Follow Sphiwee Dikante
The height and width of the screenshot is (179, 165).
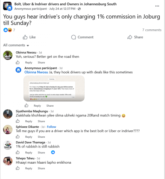tap(52, 127)
